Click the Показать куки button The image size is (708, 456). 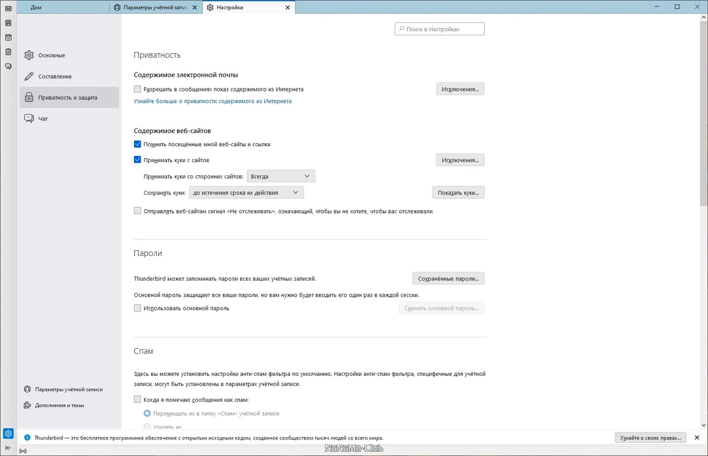pos(458,192)
